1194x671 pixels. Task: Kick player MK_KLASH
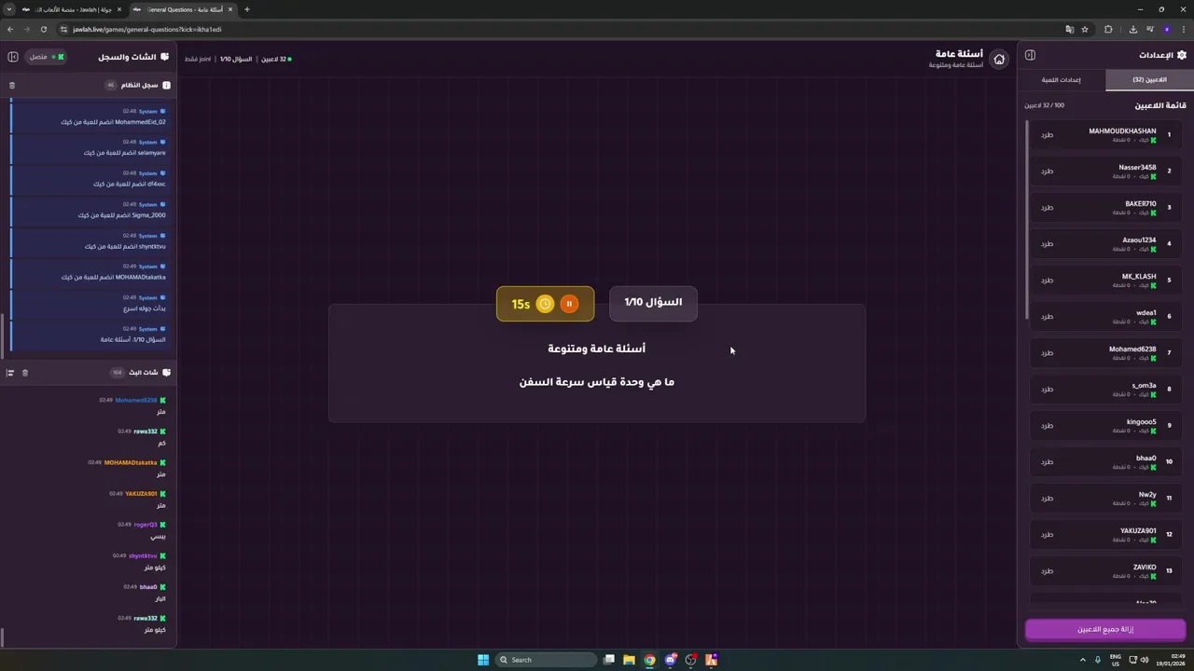pyautogui.click(x=1047, y=281)
